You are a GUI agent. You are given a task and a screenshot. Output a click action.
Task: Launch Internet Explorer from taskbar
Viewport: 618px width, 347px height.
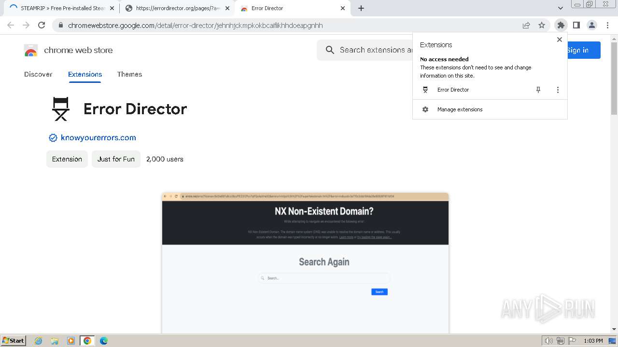38,341
